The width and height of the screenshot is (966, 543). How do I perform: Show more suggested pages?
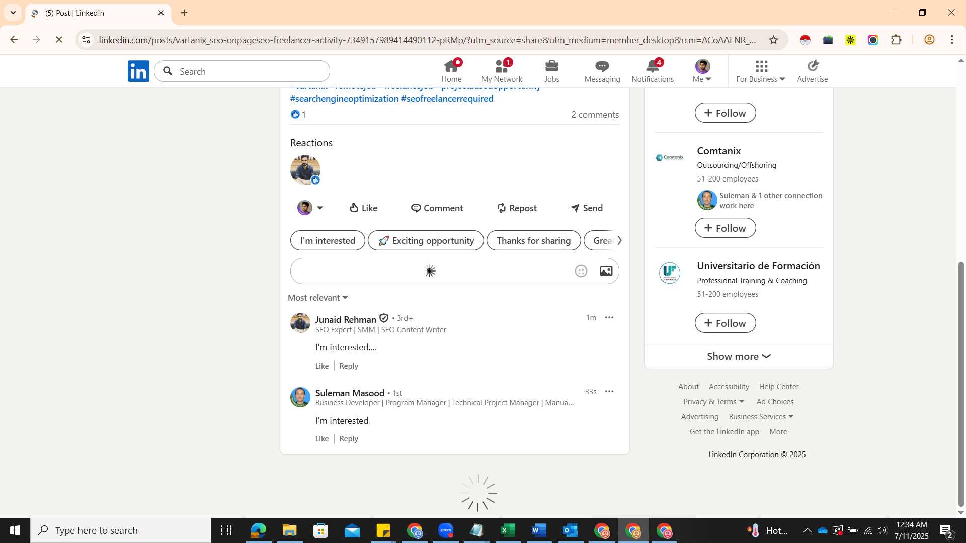[x=739, y=356]
